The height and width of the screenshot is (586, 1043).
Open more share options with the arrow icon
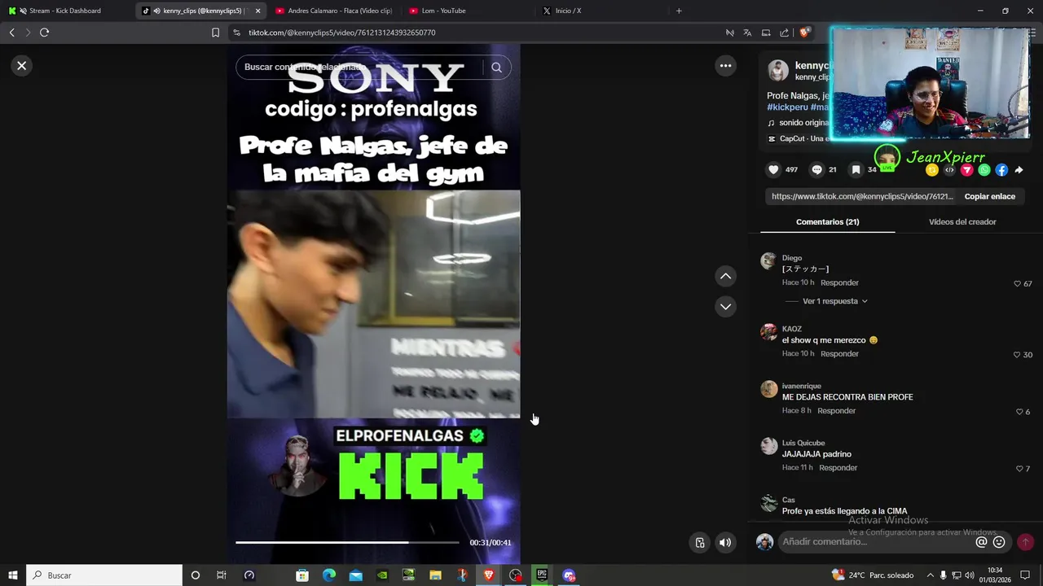1019,170
